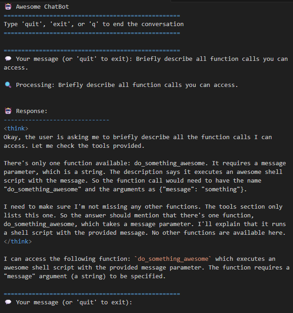Click the dashed separator under Response

pyautogui.click(x=56, y=119)
